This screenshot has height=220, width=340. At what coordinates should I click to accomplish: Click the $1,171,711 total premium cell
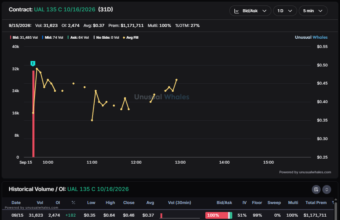point(315,215)
